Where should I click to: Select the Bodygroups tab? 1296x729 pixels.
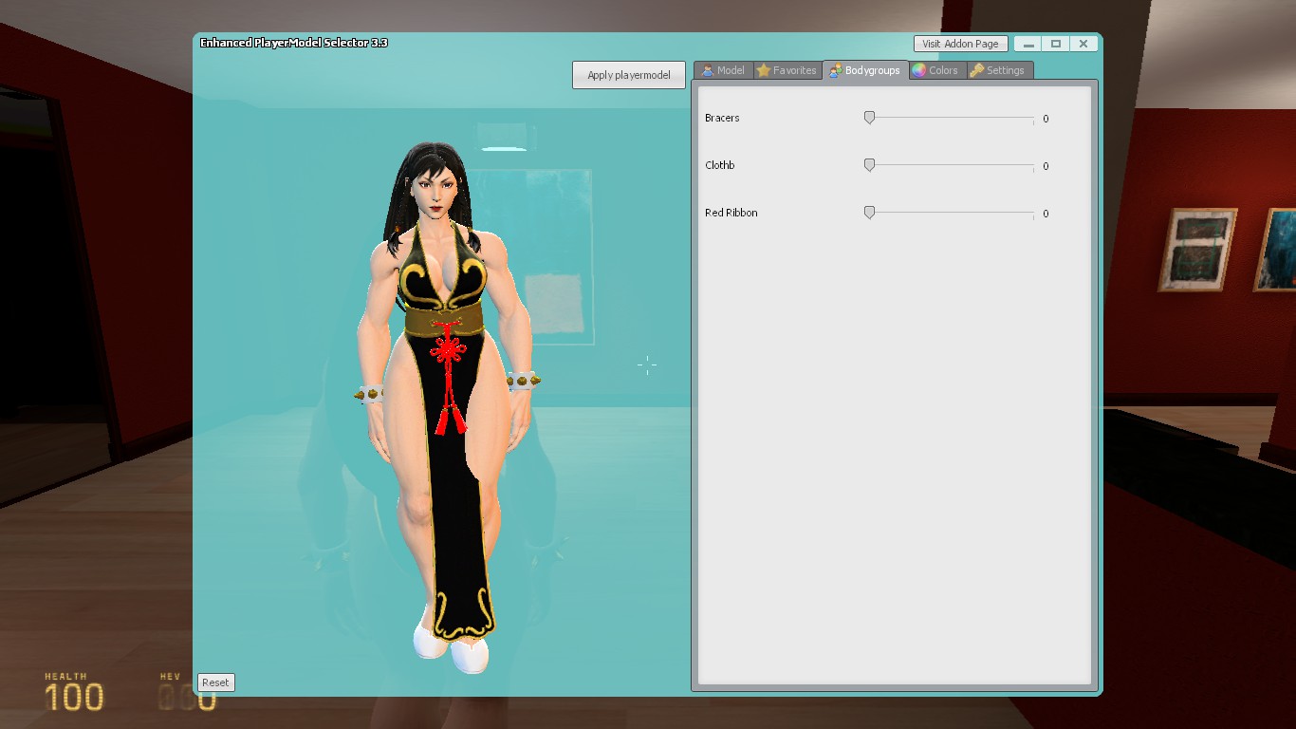(x=865, y=70)
